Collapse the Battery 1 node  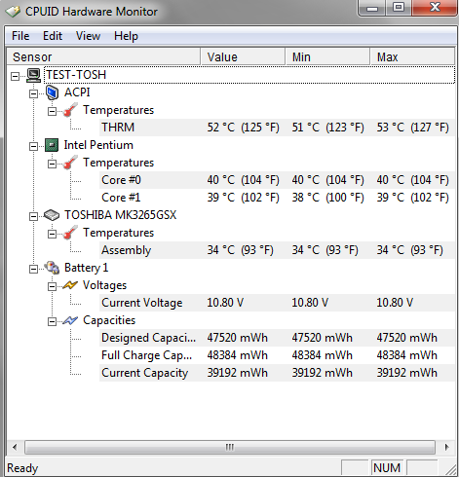point(33,270)
